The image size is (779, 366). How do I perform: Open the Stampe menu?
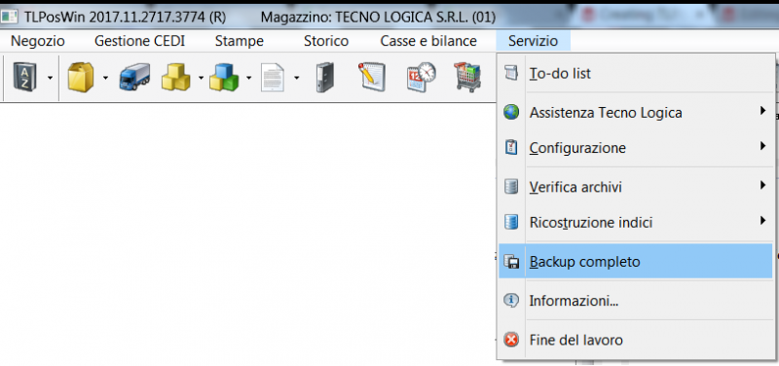pos(239,41)
